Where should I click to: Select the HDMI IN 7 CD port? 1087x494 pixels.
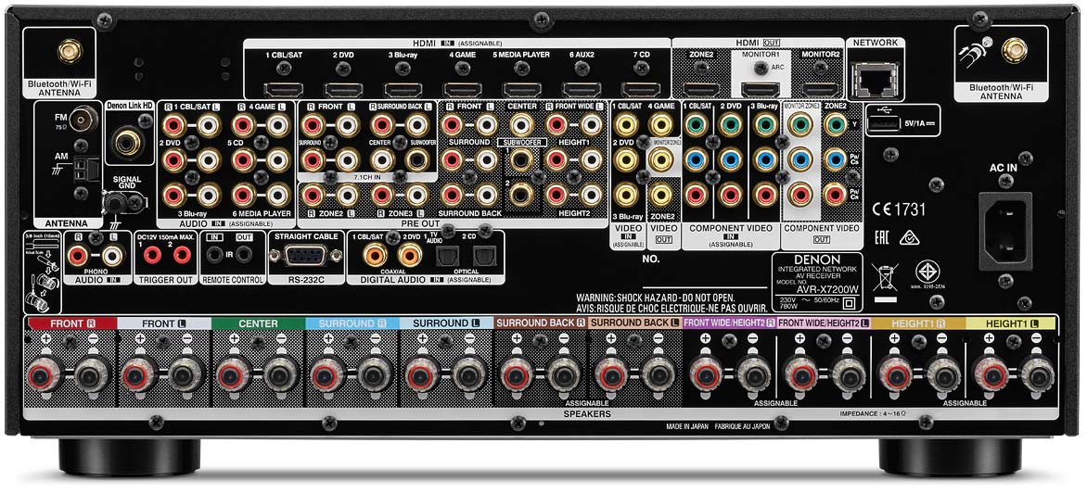coord(640,90)
